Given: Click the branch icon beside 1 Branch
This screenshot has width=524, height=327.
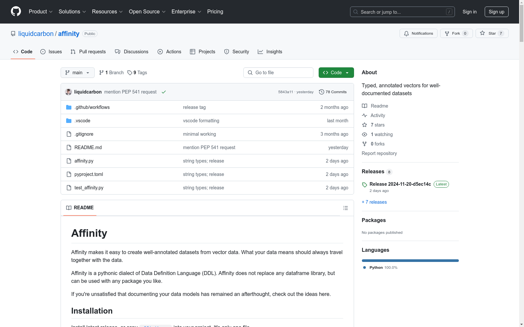Looking at the screenshot, I should tap(102, 73).
